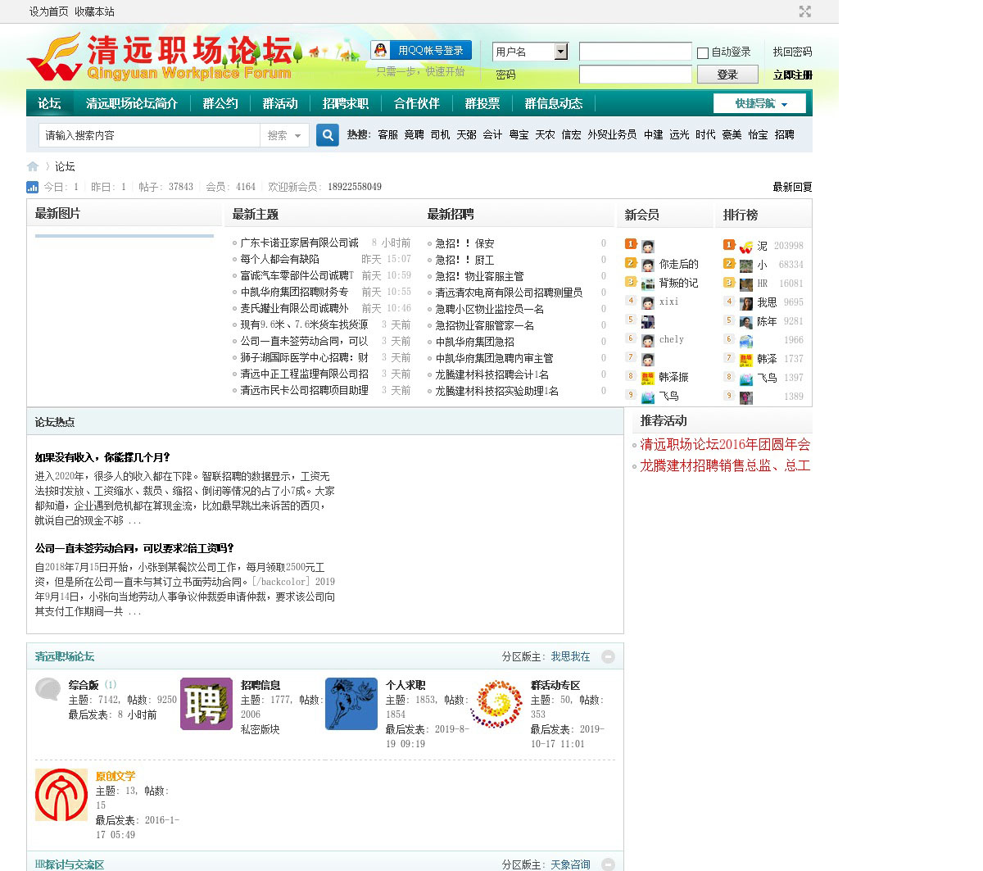983x871 pixels.
Task: Click the 请输入搜索内容 search box
Action: click(149, 135)
